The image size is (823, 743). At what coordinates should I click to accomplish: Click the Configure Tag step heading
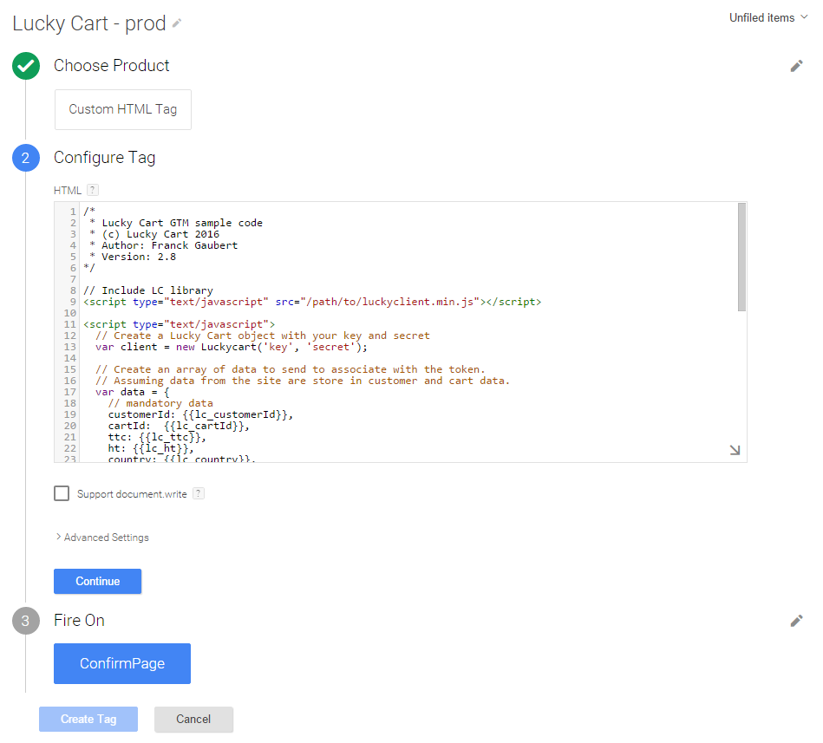click(105, 158)
